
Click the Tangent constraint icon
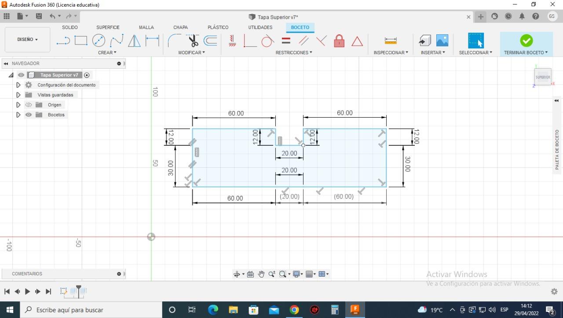(267, 41)
